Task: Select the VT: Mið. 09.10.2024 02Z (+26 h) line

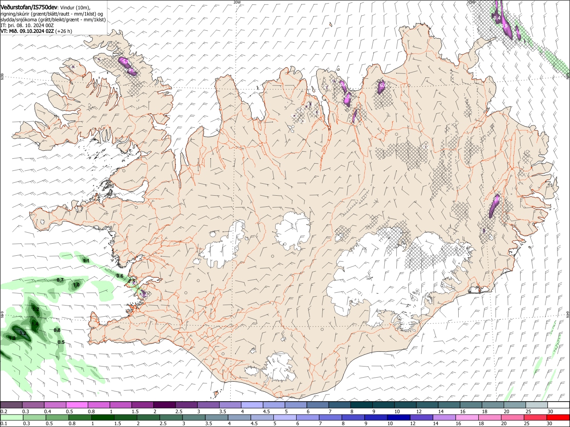Action: [x=36, y=31]
